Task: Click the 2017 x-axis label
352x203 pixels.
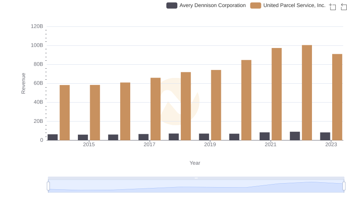Action: tap(150, 144)
